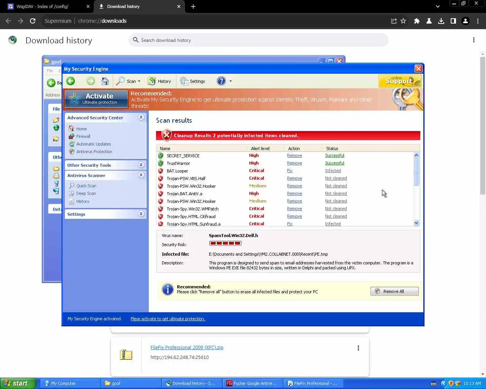Open the browser Downloads toolbar icon

coord(441,21)
